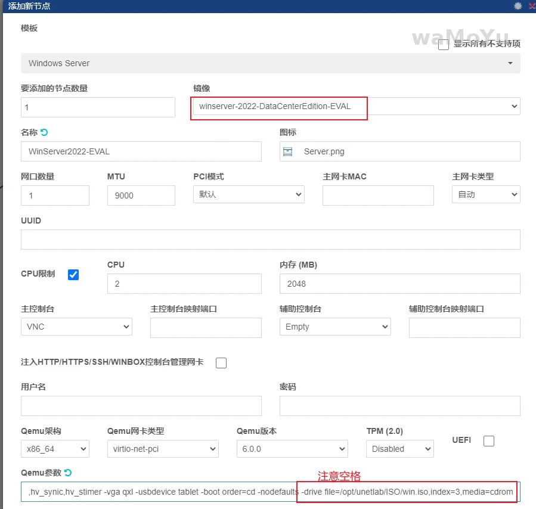536x509 pixels.
Task: Open the PCI模式 dropdown
Action: click(249, 195)
